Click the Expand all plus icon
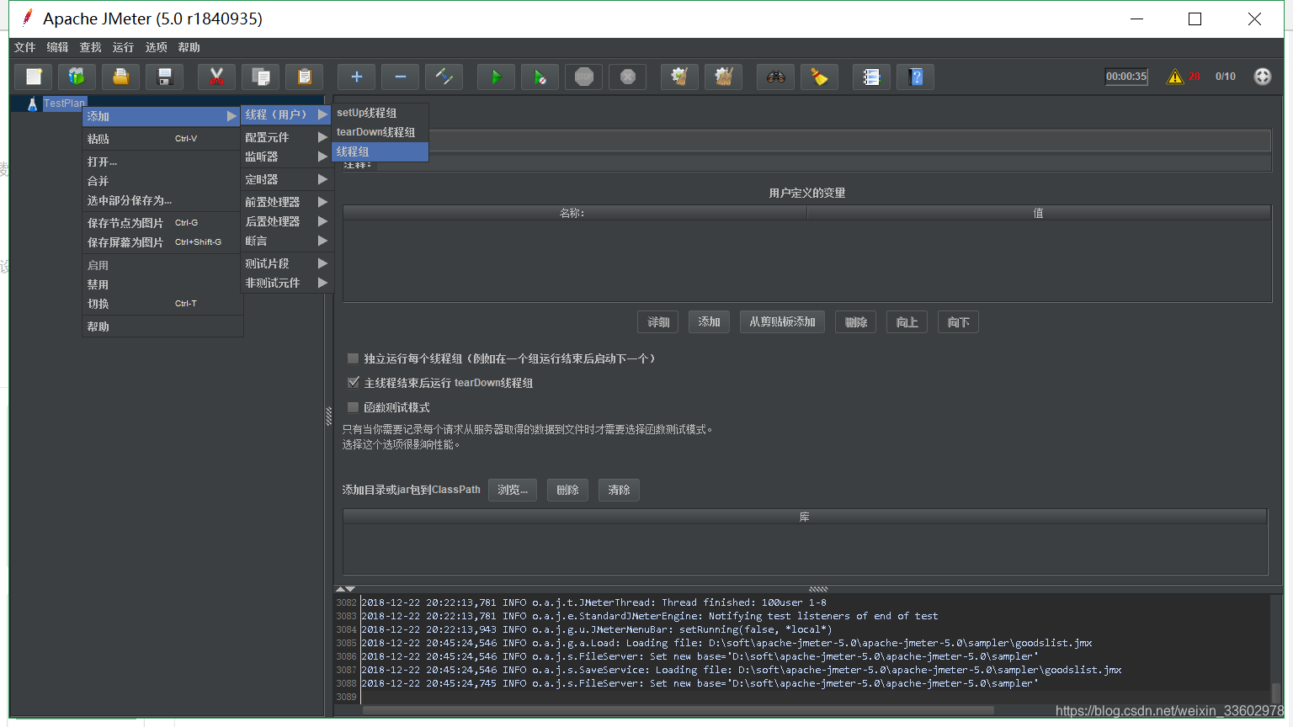Image resolution: width=1293 pixels, height=727 pixels. 357,77
